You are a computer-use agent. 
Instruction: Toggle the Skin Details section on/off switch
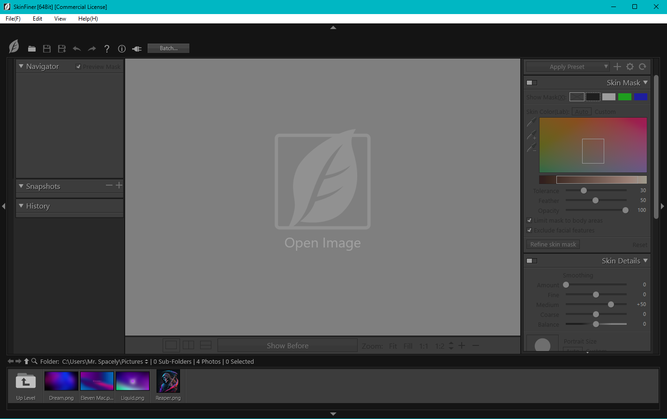532,261
